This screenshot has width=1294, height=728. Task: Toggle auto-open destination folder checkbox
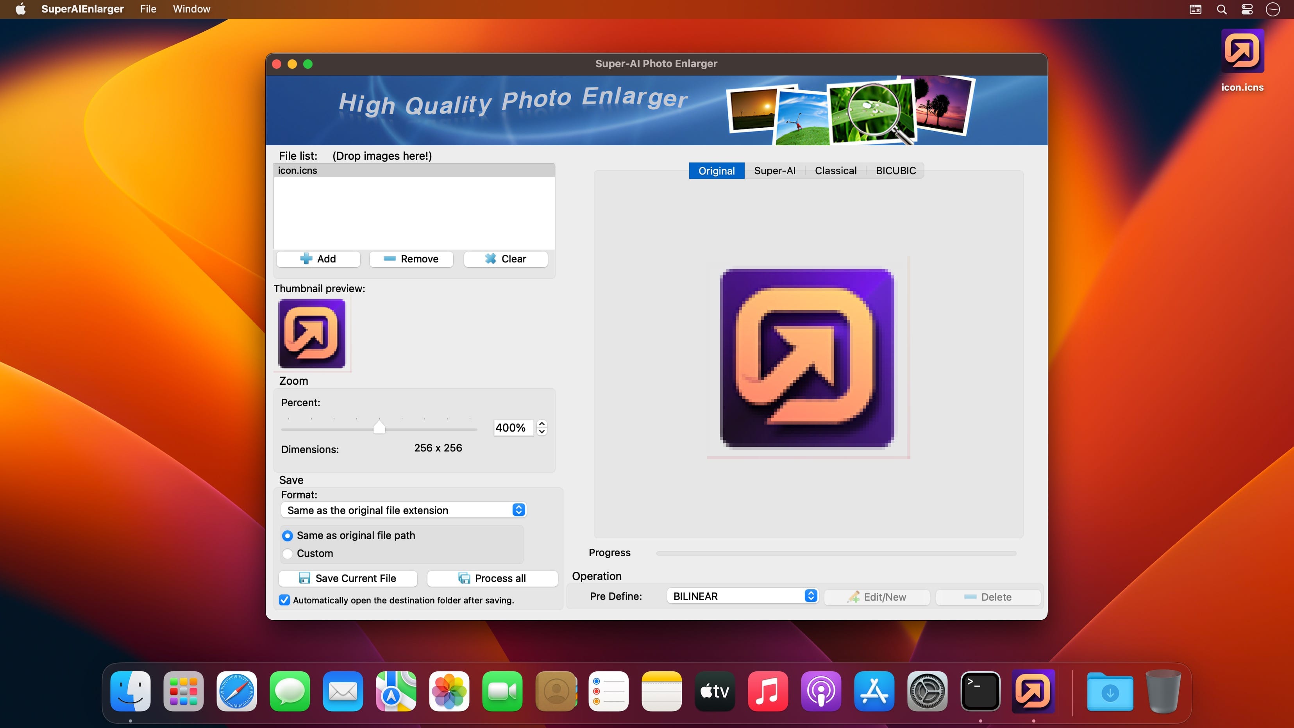284,600
